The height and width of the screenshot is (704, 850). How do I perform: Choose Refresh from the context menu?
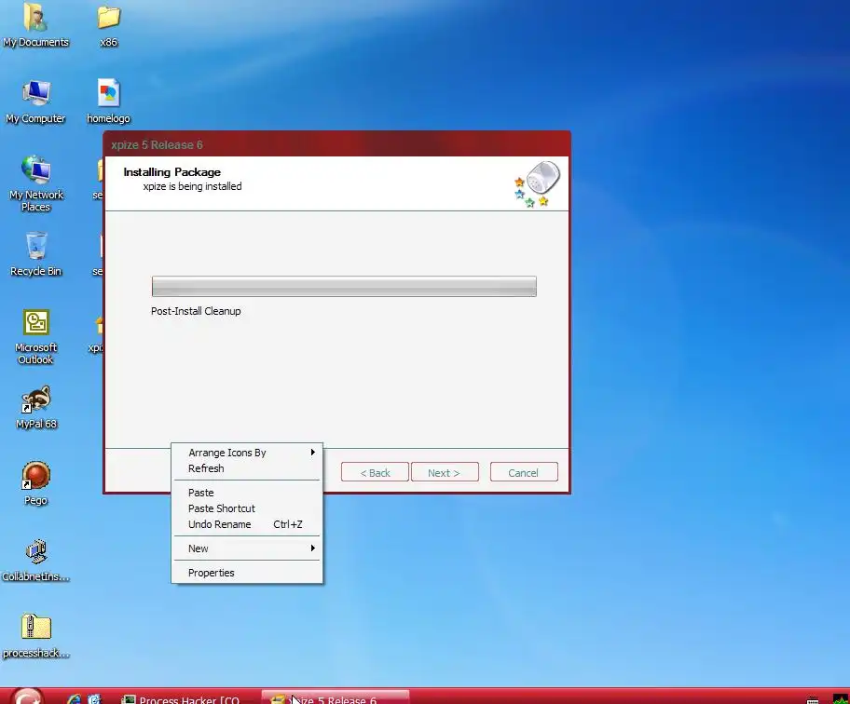(247, 468)
